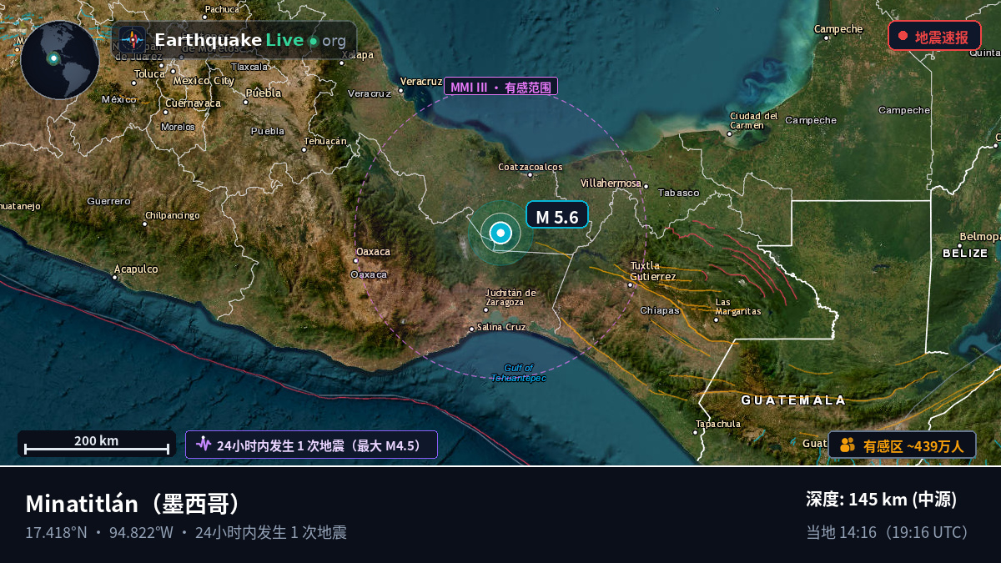Screen dimensions: 1001x563
Task: Click the green dot in the site title
Action: click(x=313, y=41)
